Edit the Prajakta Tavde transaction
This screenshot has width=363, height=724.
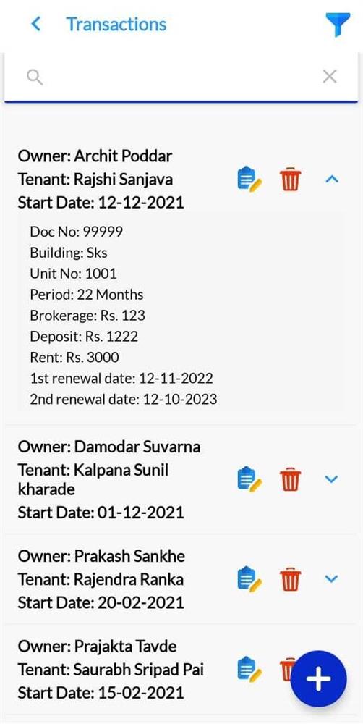(x=249, y=668)
